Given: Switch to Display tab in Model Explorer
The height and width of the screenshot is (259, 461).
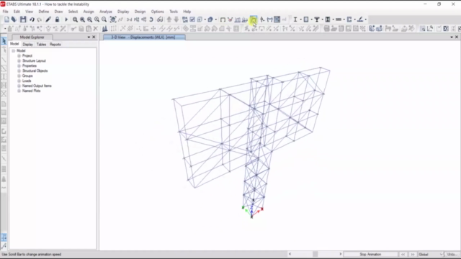Looking at the screenshot, I should click(x=27, y=45).
